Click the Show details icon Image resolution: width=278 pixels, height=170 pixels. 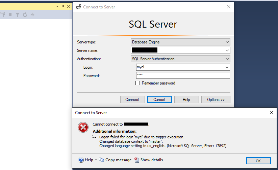coord(136,160)
